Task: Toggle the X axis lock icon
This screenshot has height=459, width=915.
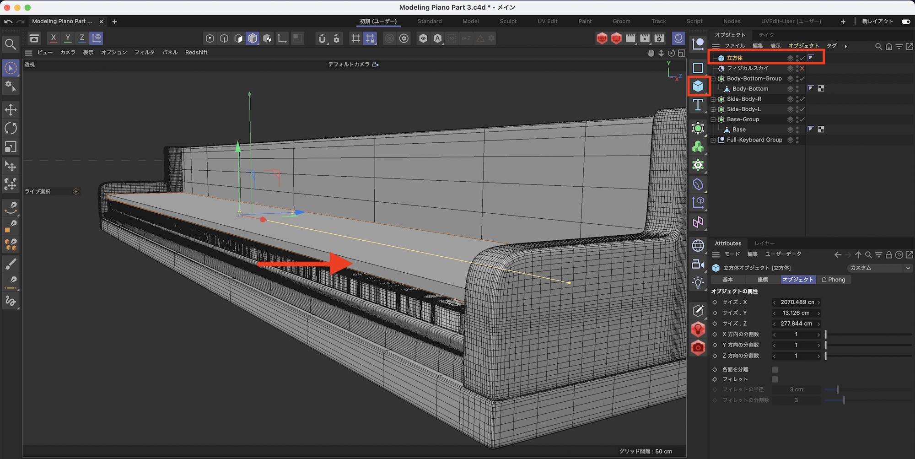Action: point(54,38)
